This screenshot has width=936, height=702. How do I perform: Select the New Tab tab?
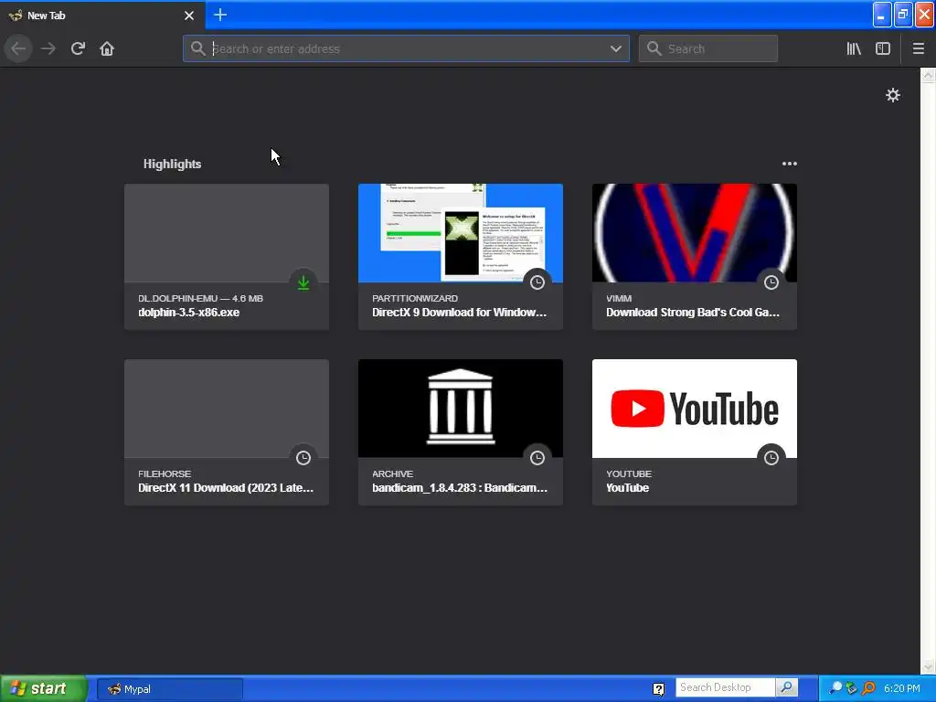(102, 16)
